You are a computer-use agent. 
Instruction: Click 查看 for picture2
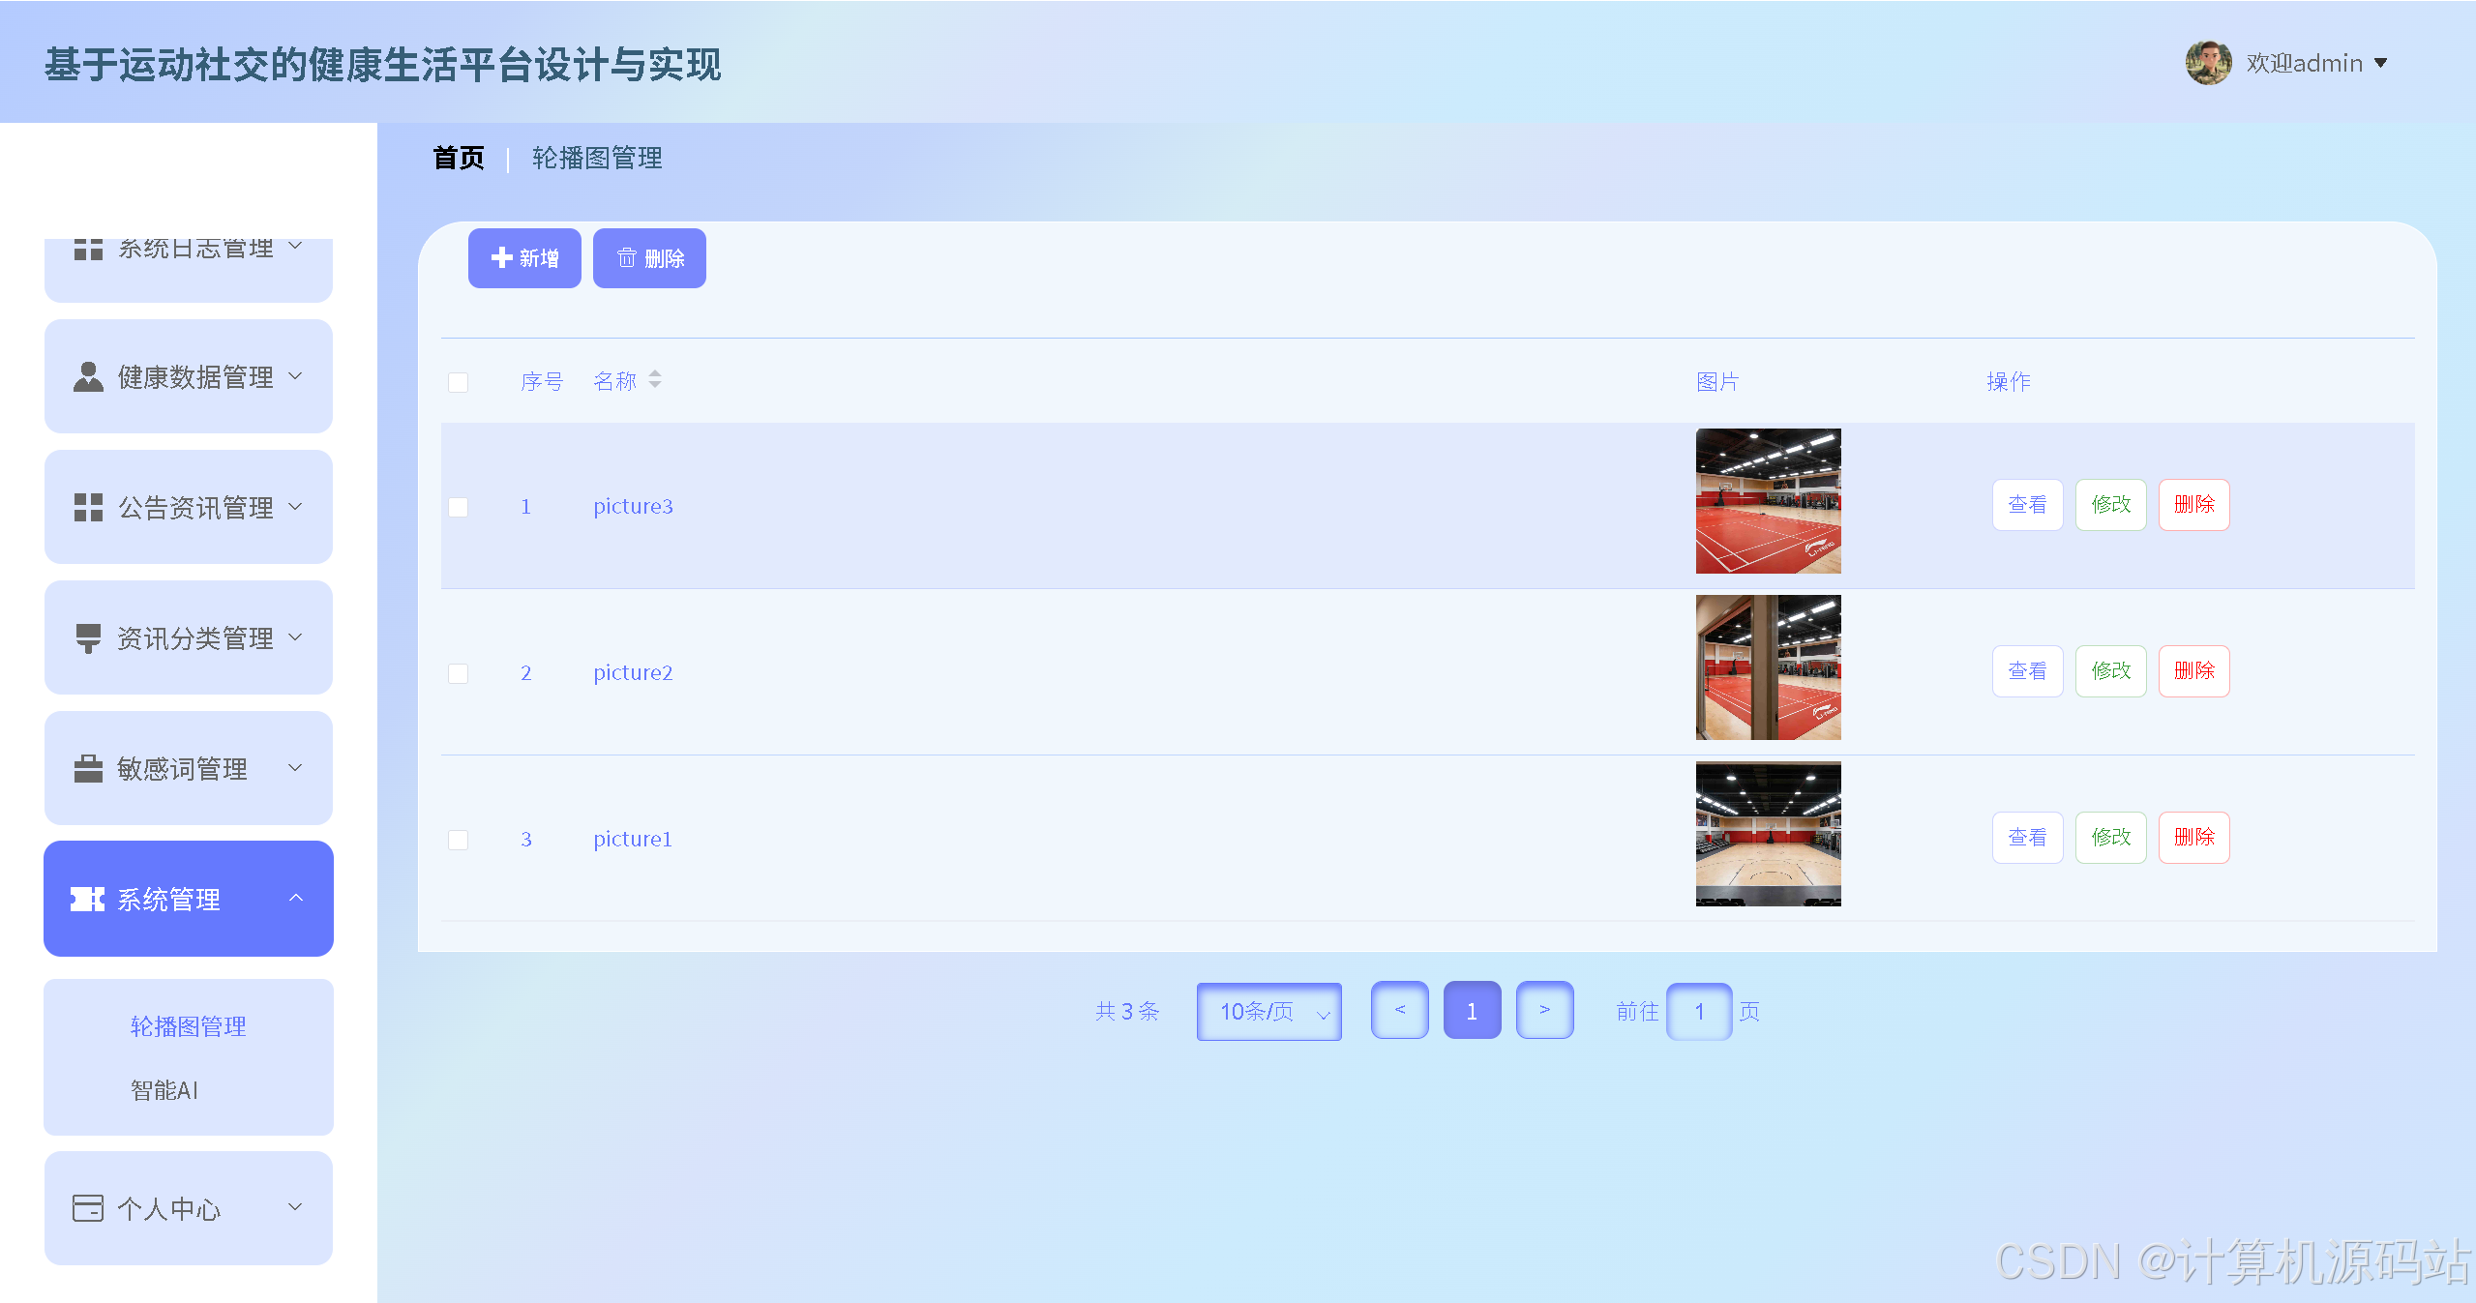(x=2028, y=671)
